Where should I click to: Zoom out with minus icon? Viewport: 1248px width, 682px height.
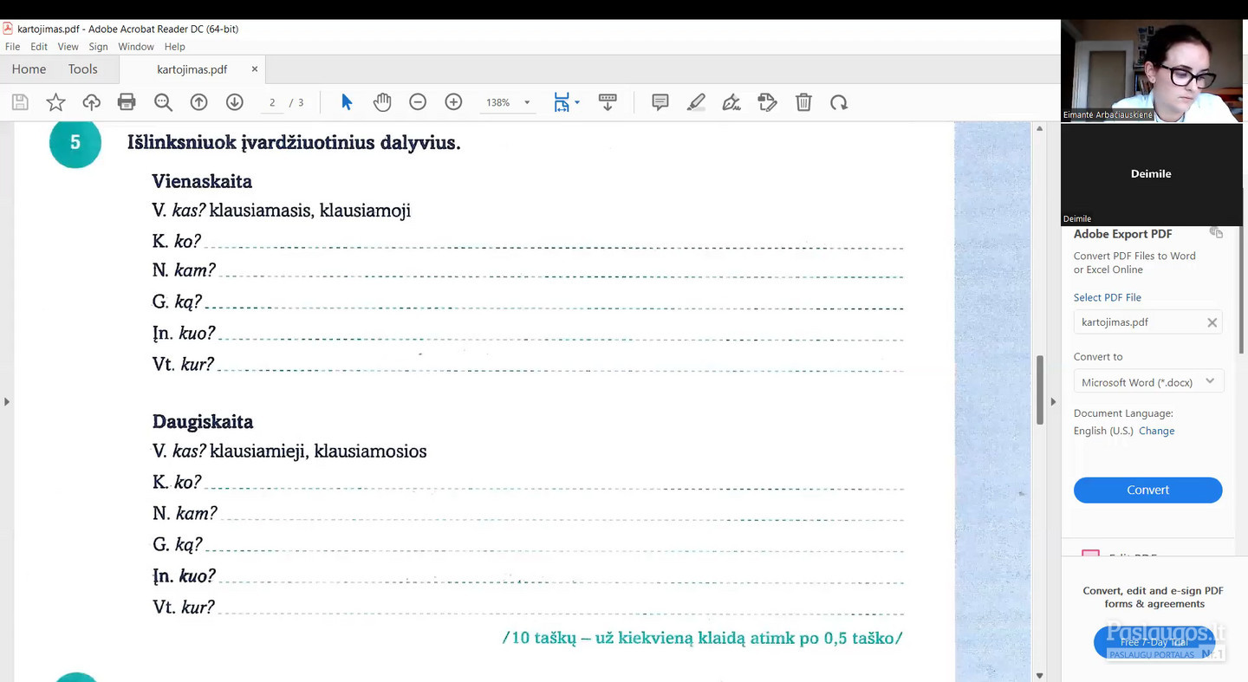418,102
